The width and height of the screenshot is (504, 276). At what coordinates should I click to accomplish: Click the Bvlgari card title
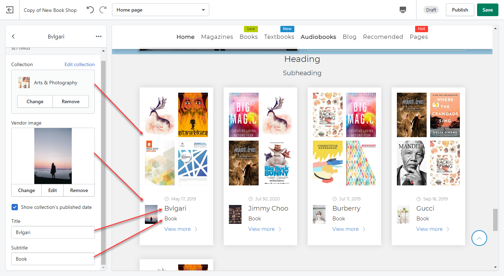click(175, 208)
